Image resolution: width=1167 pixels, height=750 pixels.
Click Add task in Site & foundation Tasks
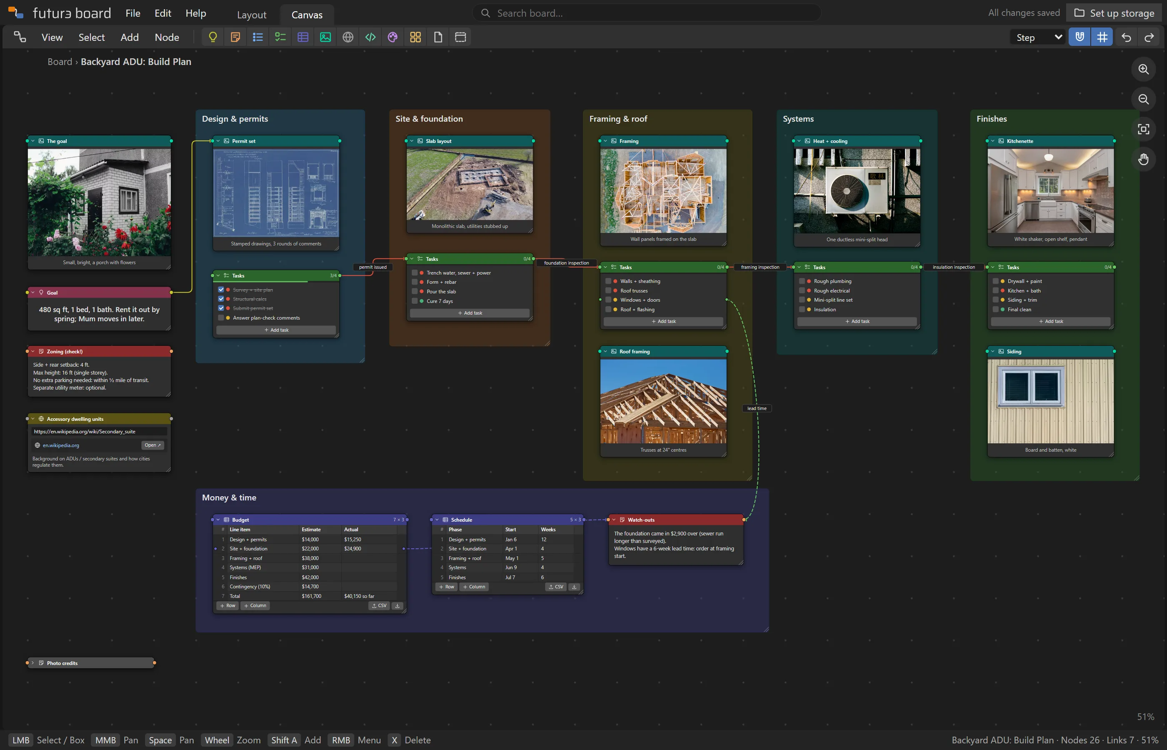click(x=470, y=312)
